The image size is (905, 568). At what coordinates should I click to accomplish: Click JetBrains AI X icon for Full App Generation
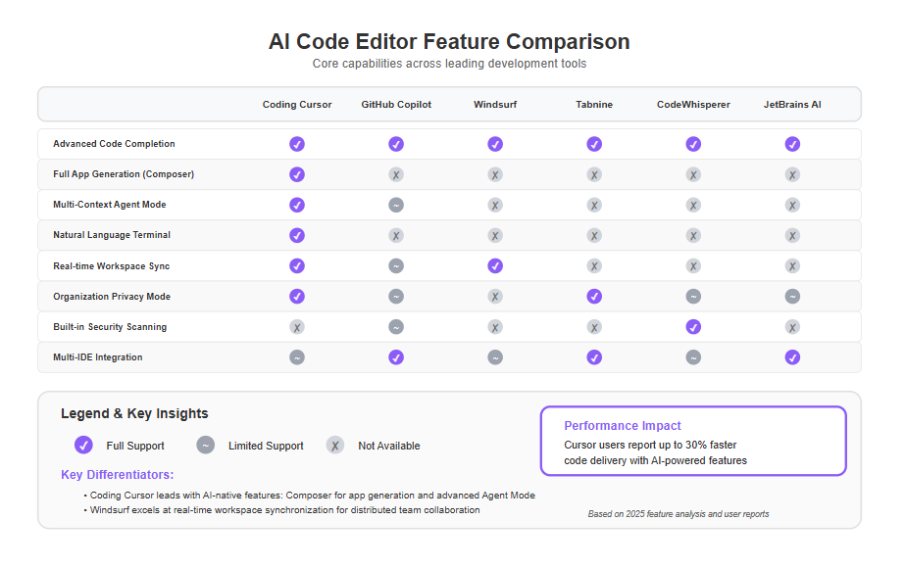(792, 174)
